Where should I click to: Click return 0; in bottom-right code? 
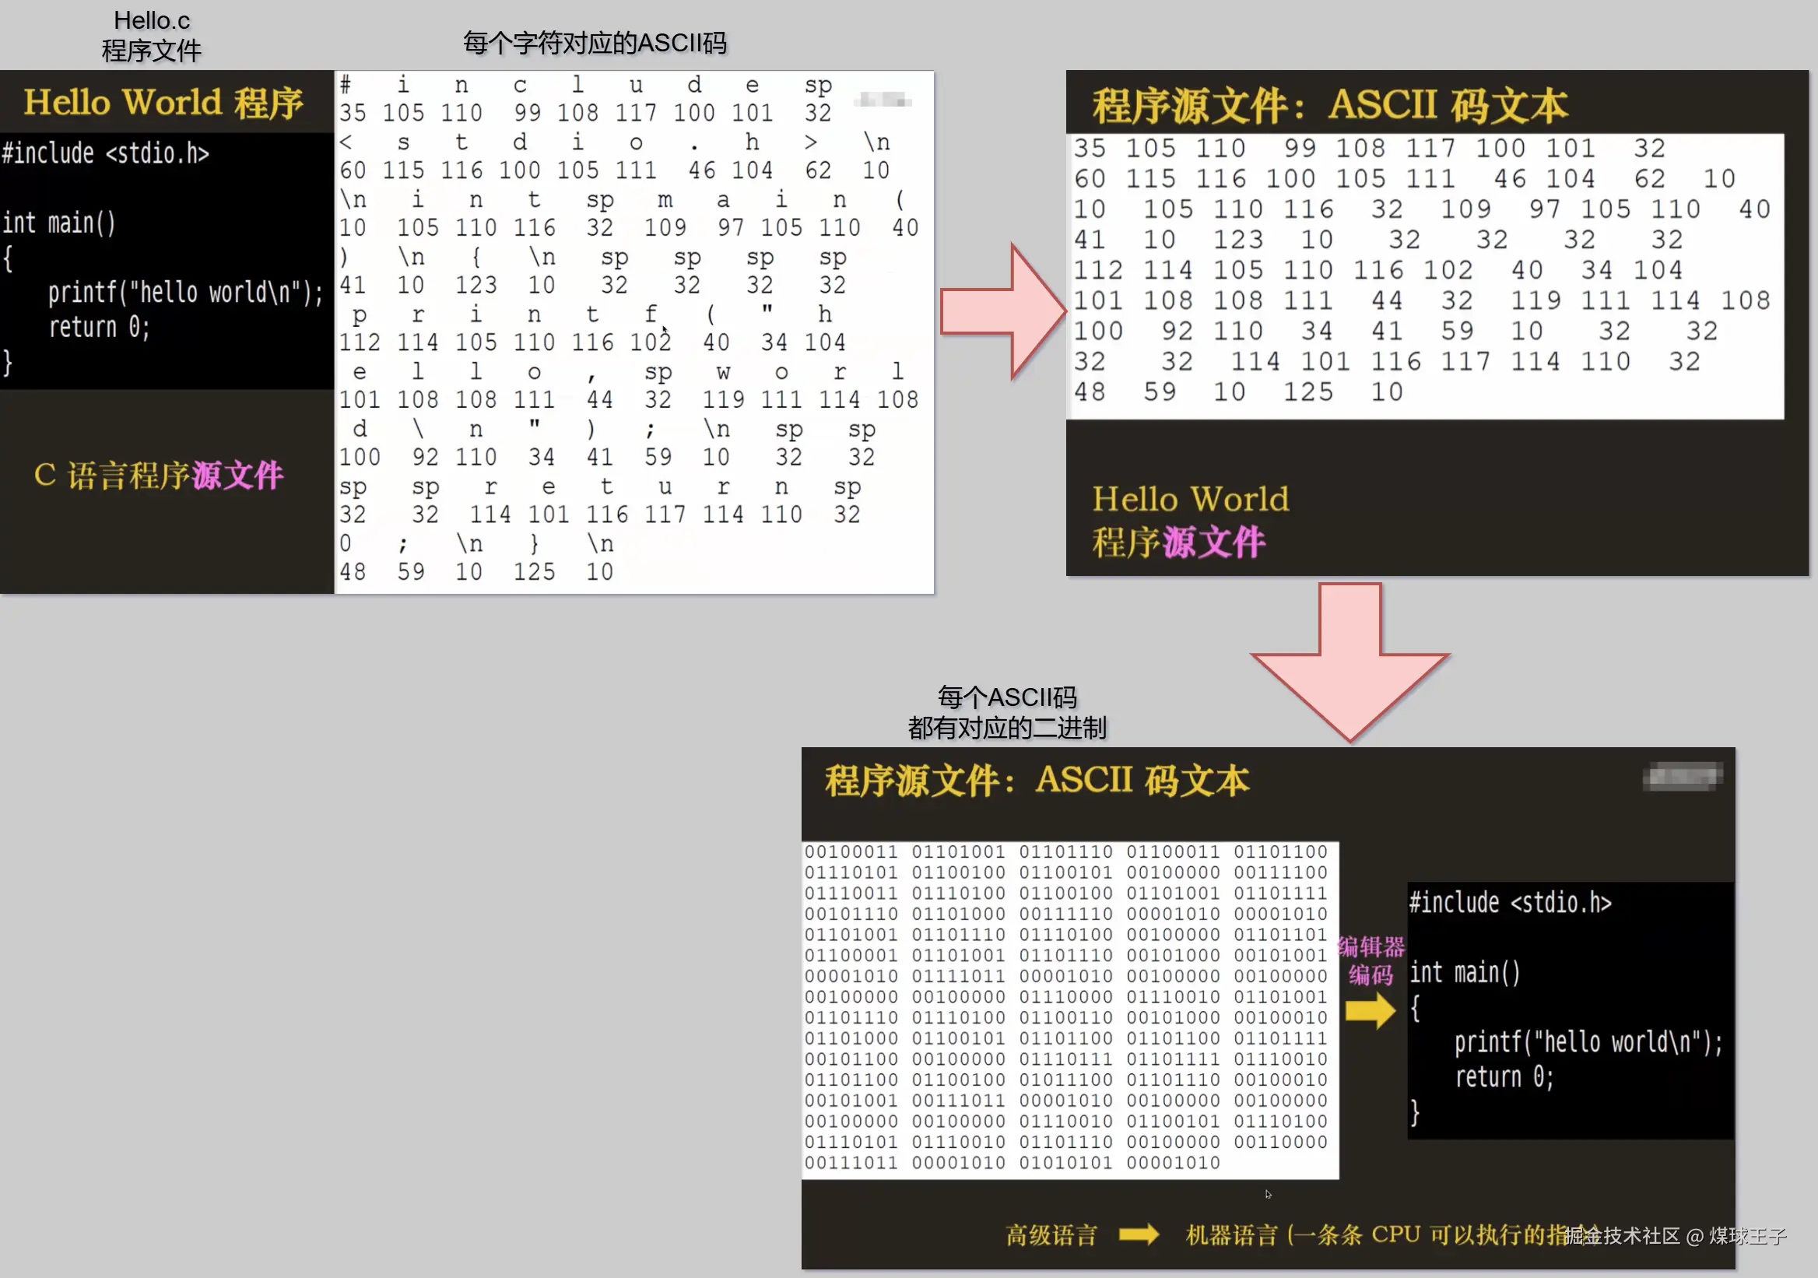point(1504,1077)
